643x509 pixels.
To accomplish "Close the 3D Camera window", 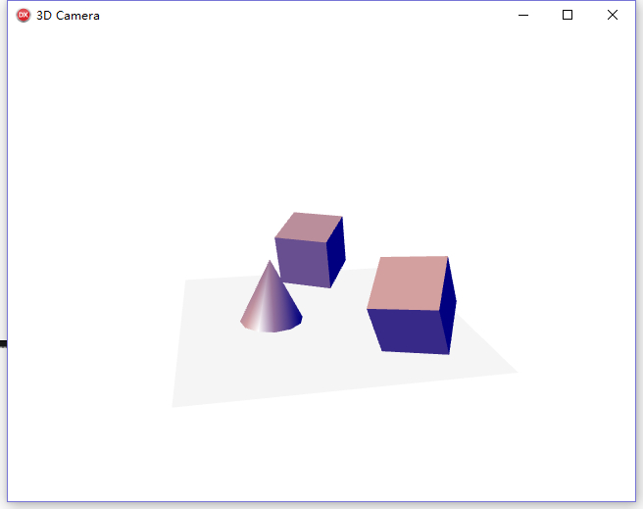I will click(613, 15).
